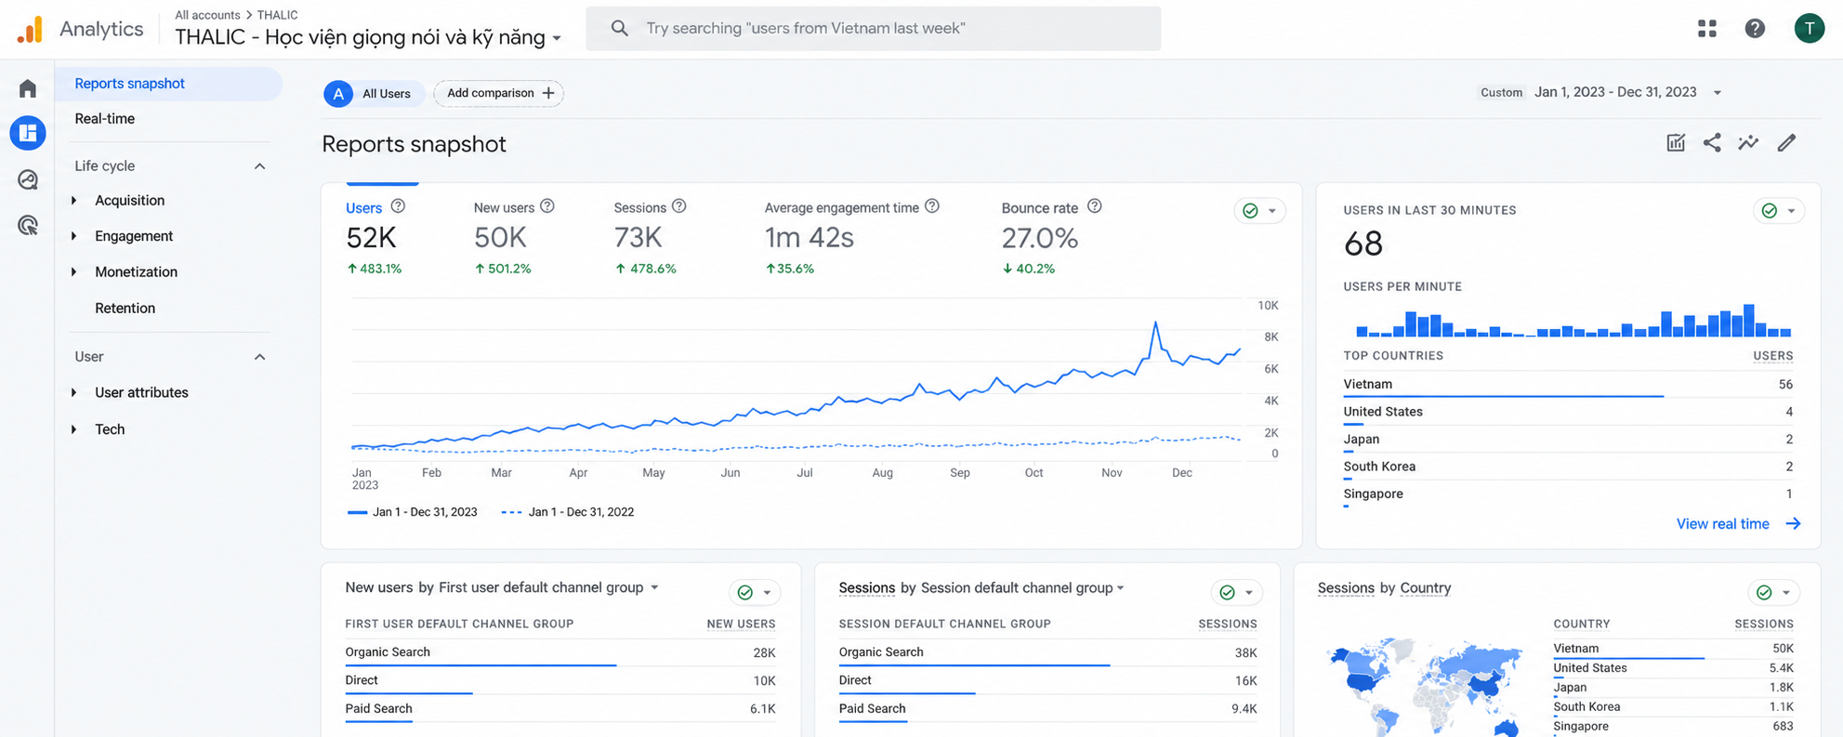The width and height of the screenshot is (1843, 737).
Task: Click the Google Analytics logo
Action: (x=31, y=29)
